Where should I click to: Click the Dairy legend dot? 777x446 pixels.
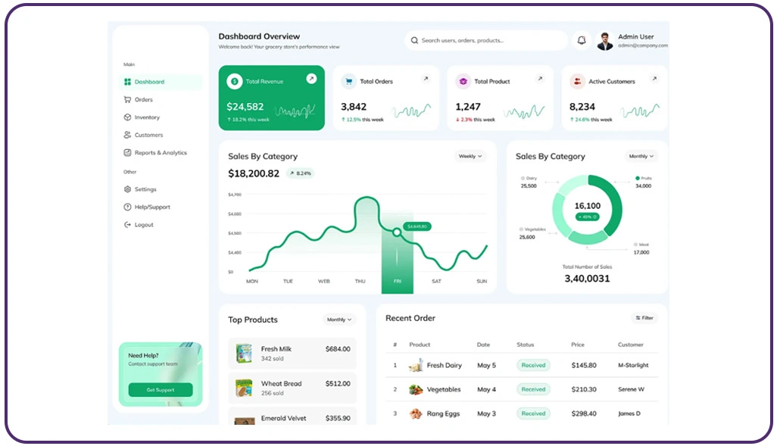point(523,178)
